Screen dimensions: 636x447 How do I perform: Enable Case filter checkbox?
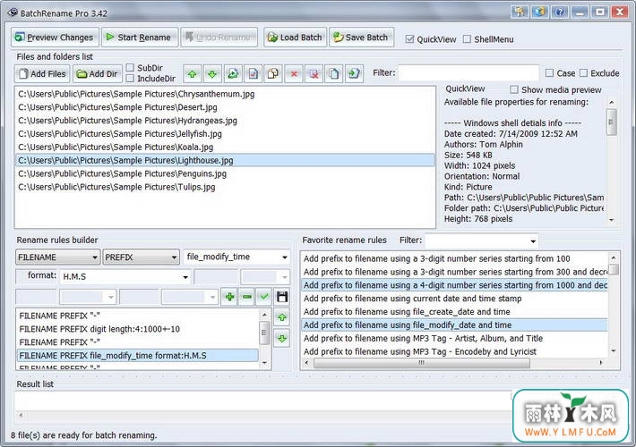(x=550, y=73)
